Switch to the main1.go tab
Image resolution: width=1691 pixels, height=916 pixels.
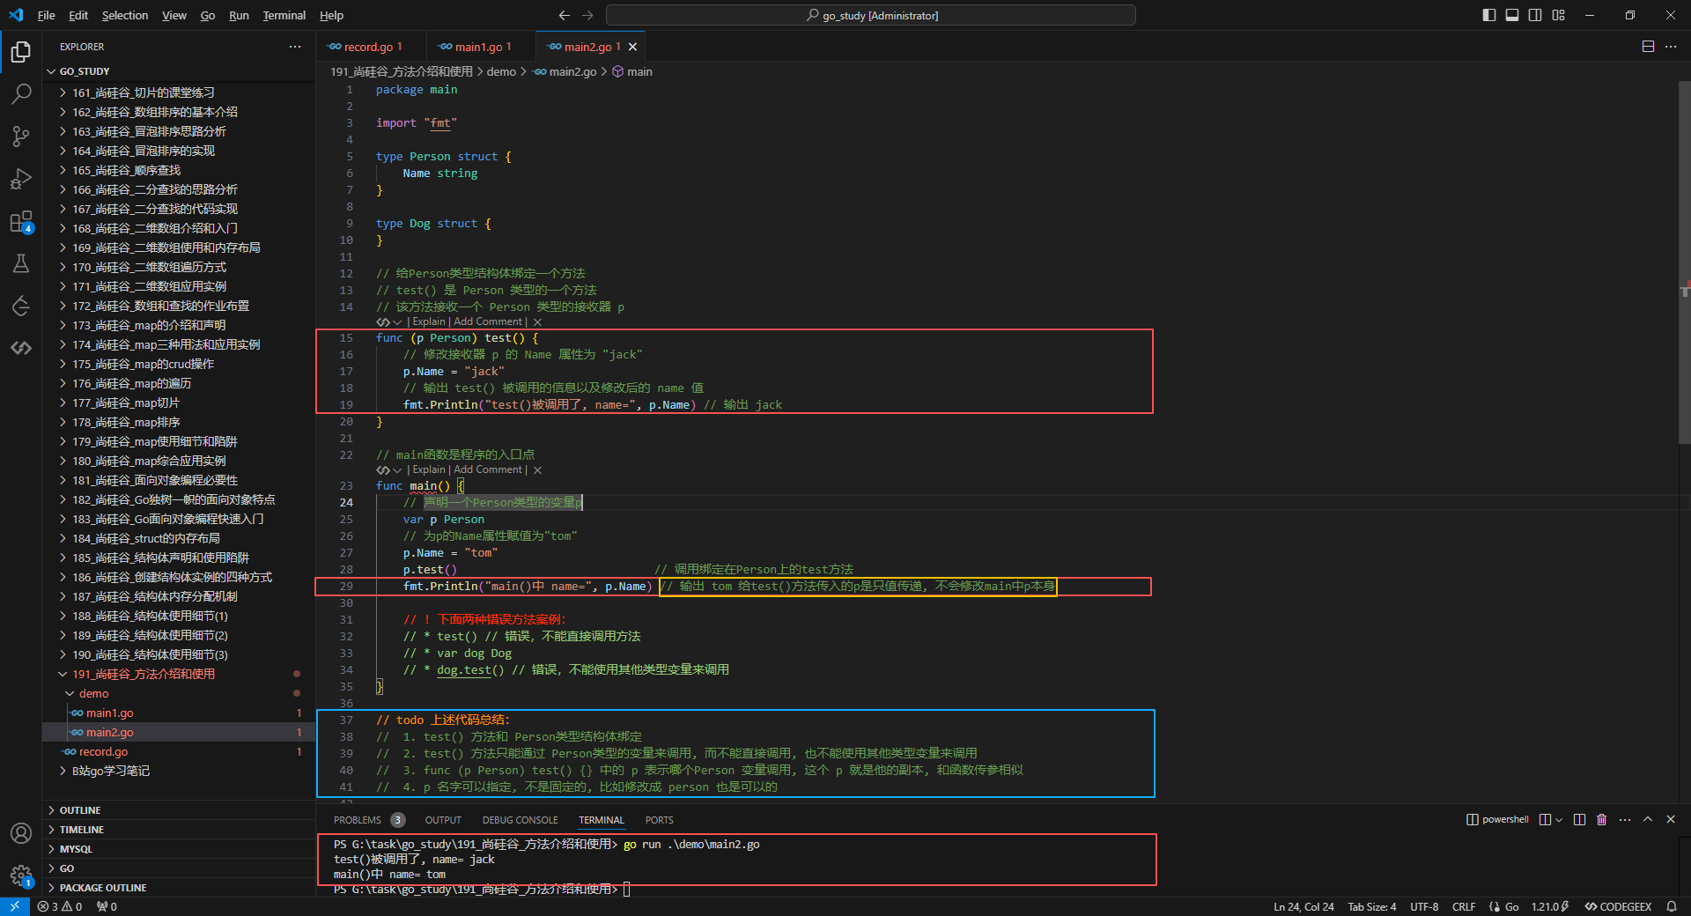[x=482, y=47]
